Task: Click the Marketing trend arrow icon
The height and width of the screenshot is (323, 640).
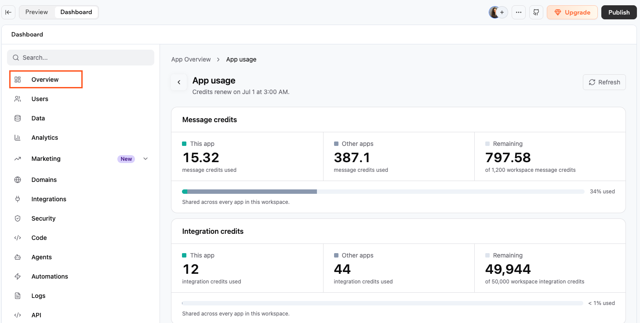Action: [18, 159]
